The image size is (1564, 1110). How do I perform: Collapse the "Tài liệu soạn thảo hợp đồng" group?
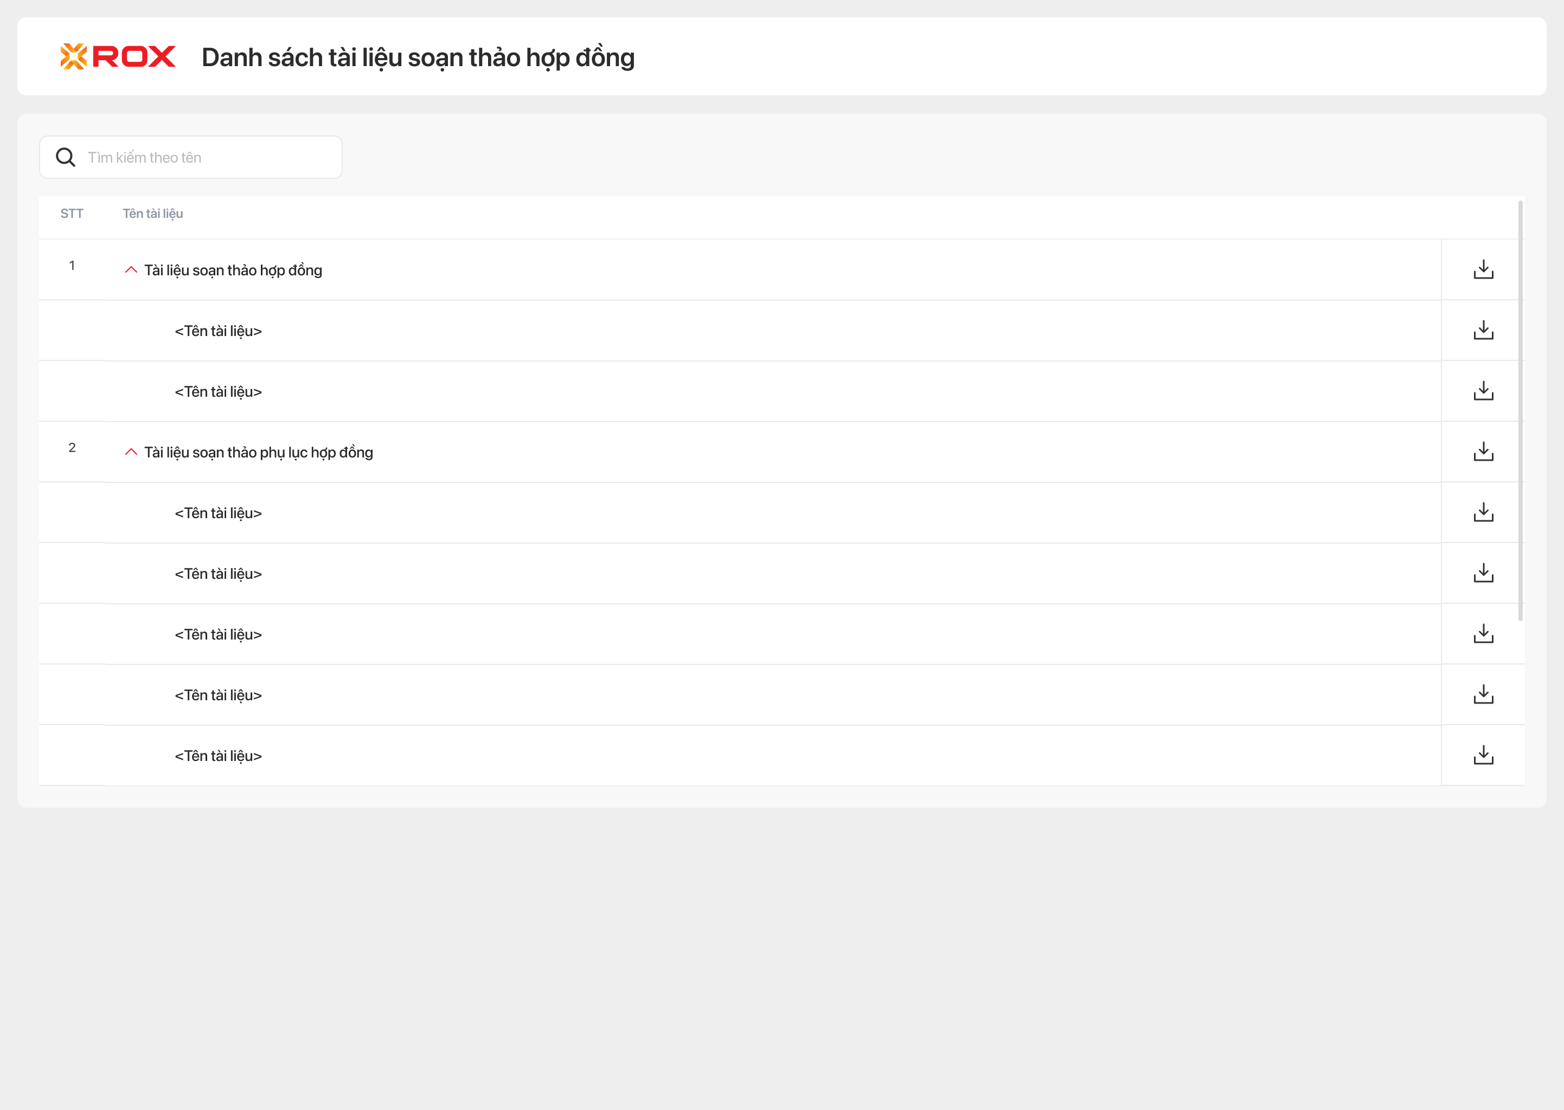click(x=131, y=270)
